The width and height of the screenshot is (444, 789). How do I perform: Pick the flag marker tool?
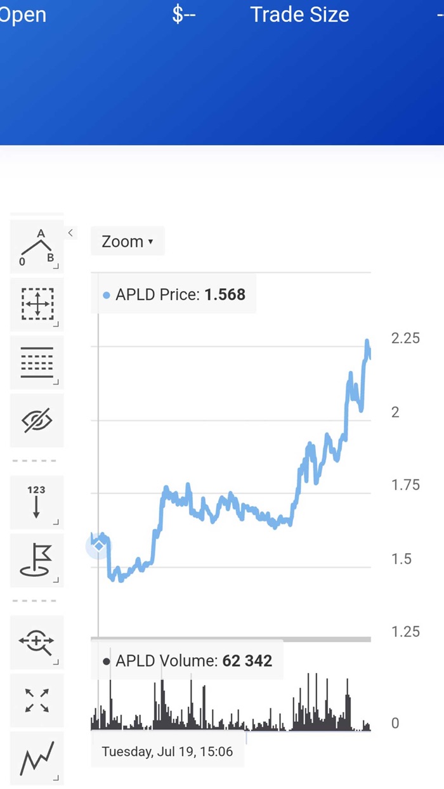pyautogui.click(x=36, y=560)
